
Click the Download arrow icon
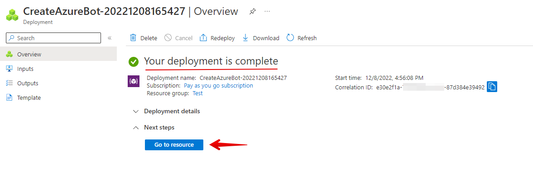coord(245,38)
